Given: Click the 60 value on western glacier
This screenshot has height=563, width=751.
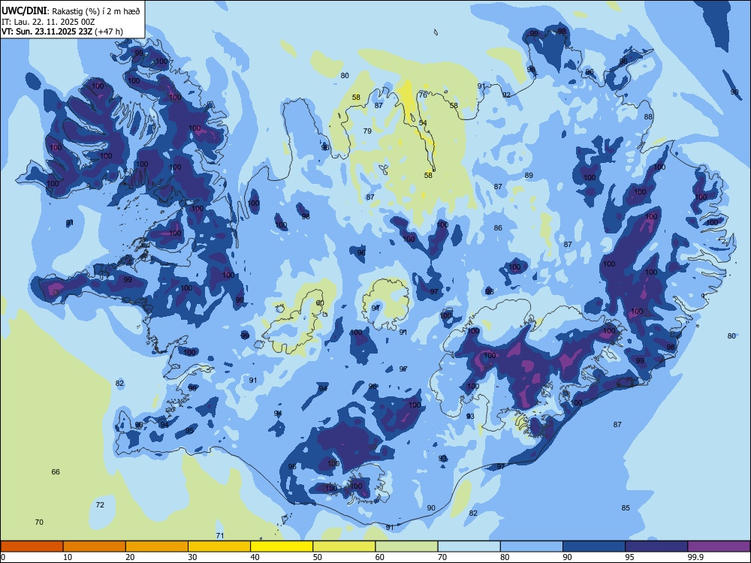Looking at the screenshot, I should coord(320,303).
